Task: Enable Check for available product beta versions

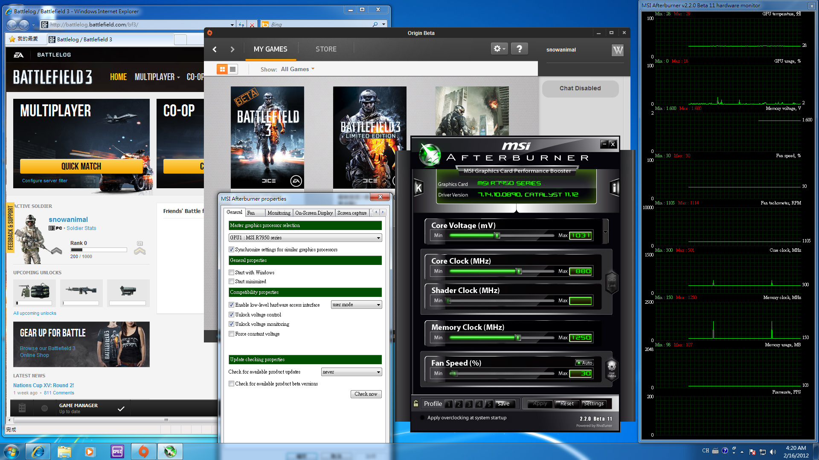Action: pyautogui.click(x=232, y=384)
